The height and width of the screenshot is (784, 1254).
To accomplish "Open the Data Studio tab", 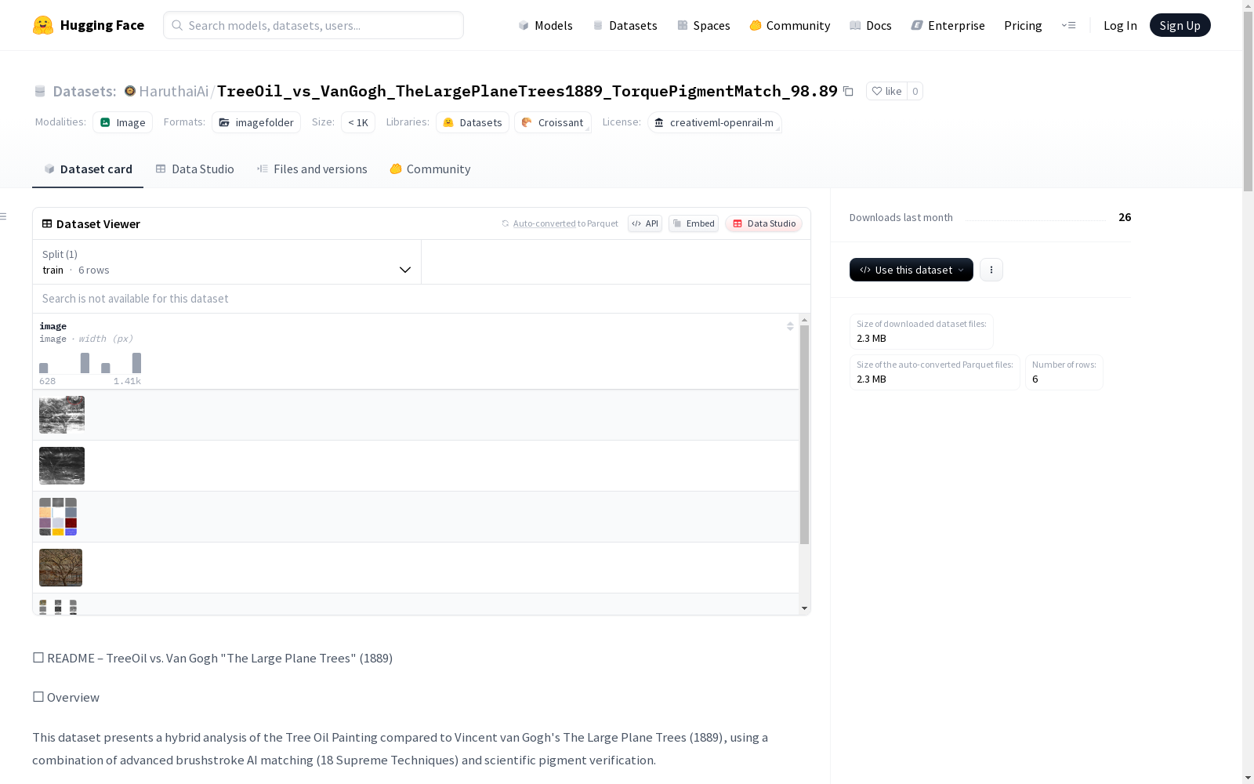I will point(195,169).
